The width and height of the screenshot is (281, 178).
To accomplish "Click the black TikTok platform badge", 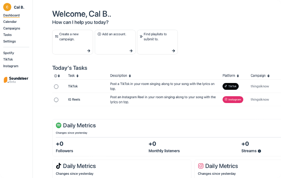I will (230, 86).
